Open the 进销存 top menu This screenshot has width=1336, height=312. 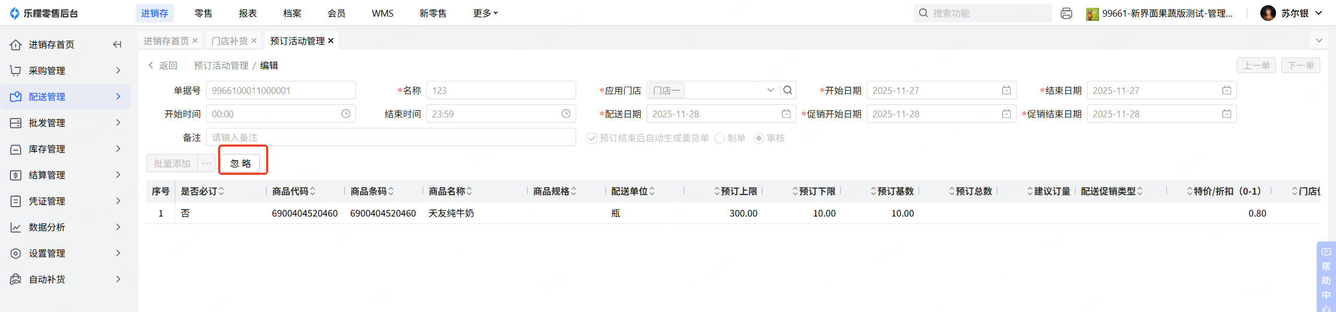tap(154, 13)
